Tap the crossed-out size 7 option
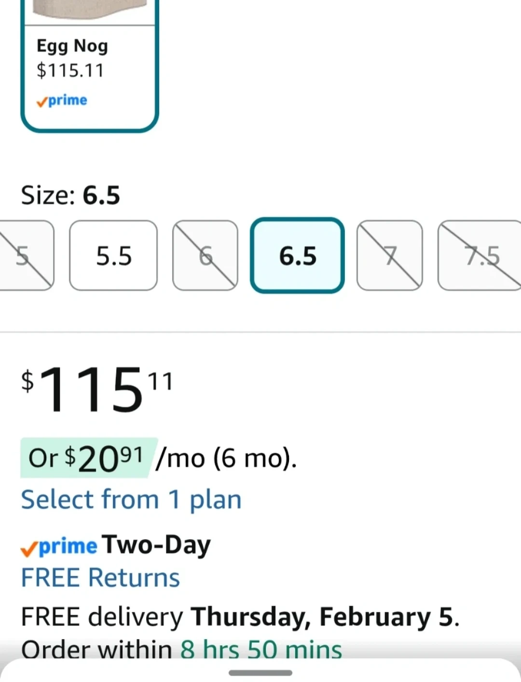Image resolution: width=521 pixels, height=682 pixels. [x=389, y=255]
